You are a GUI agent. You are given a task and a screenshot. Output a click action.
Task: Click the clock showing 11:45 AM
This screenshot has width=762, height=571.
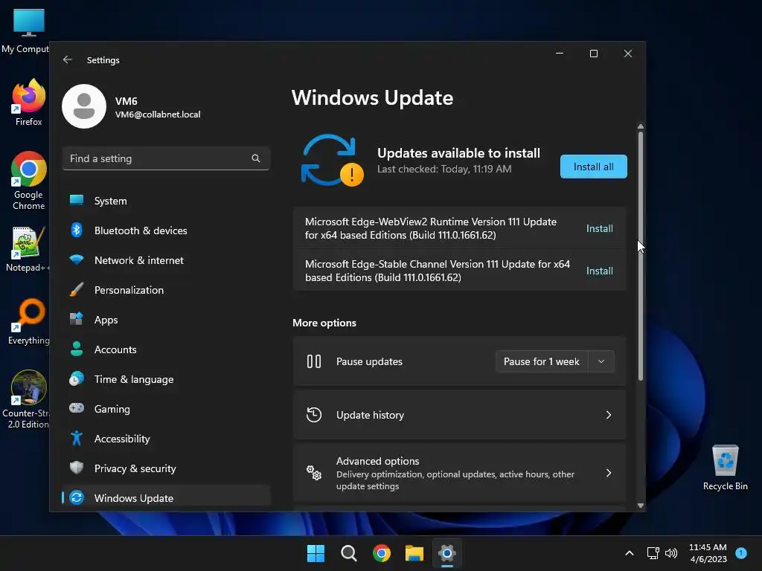[708, 547]
